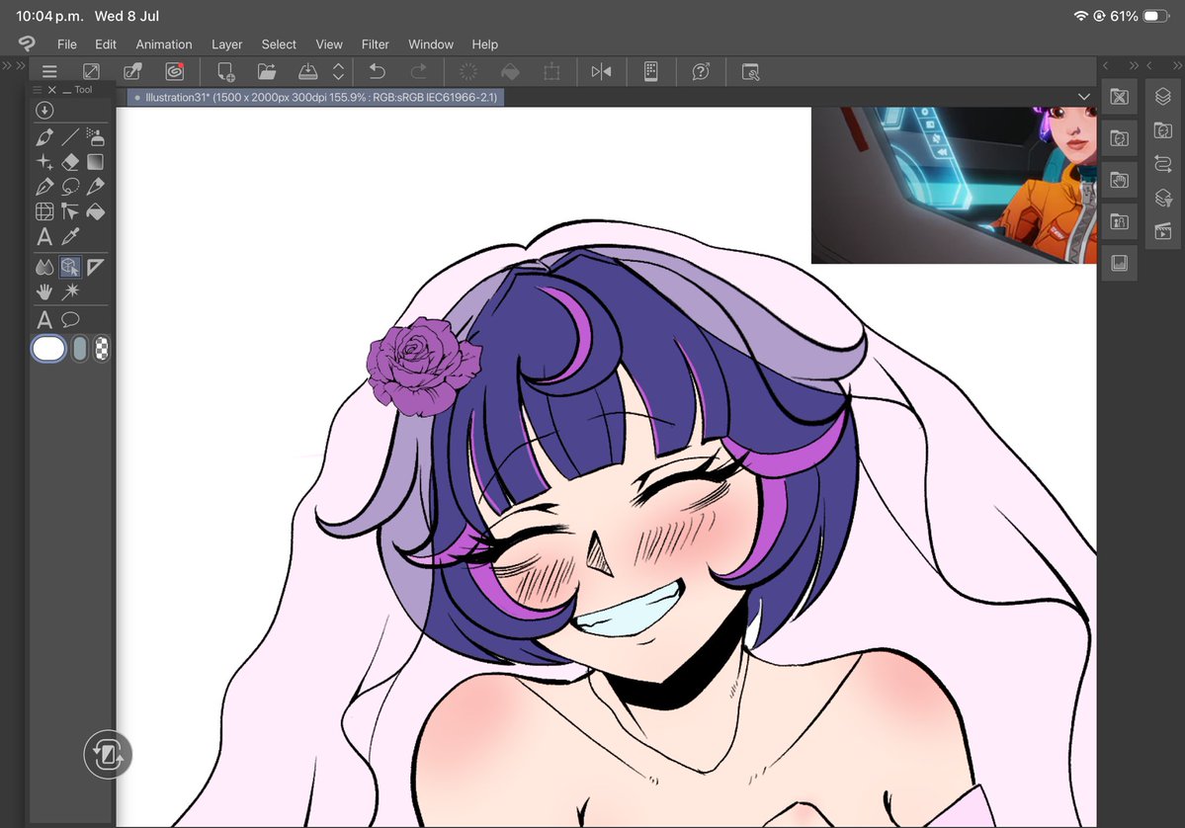Select the Blend droplets tool
This screenshot has width=1185, height=828.
coord(44,267)
